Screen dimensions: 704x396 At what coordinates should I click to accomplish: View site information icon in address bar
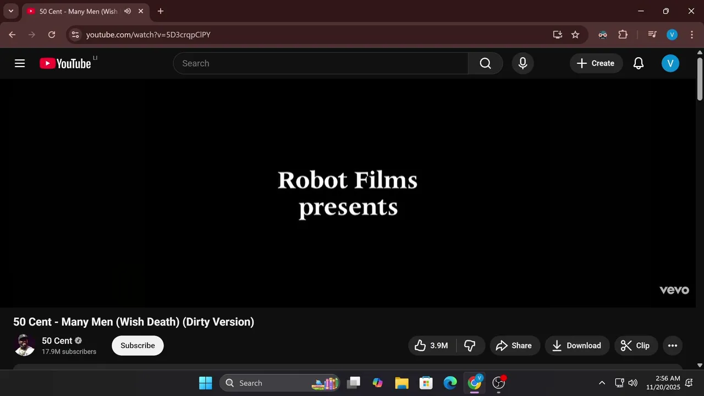(75, 35)
